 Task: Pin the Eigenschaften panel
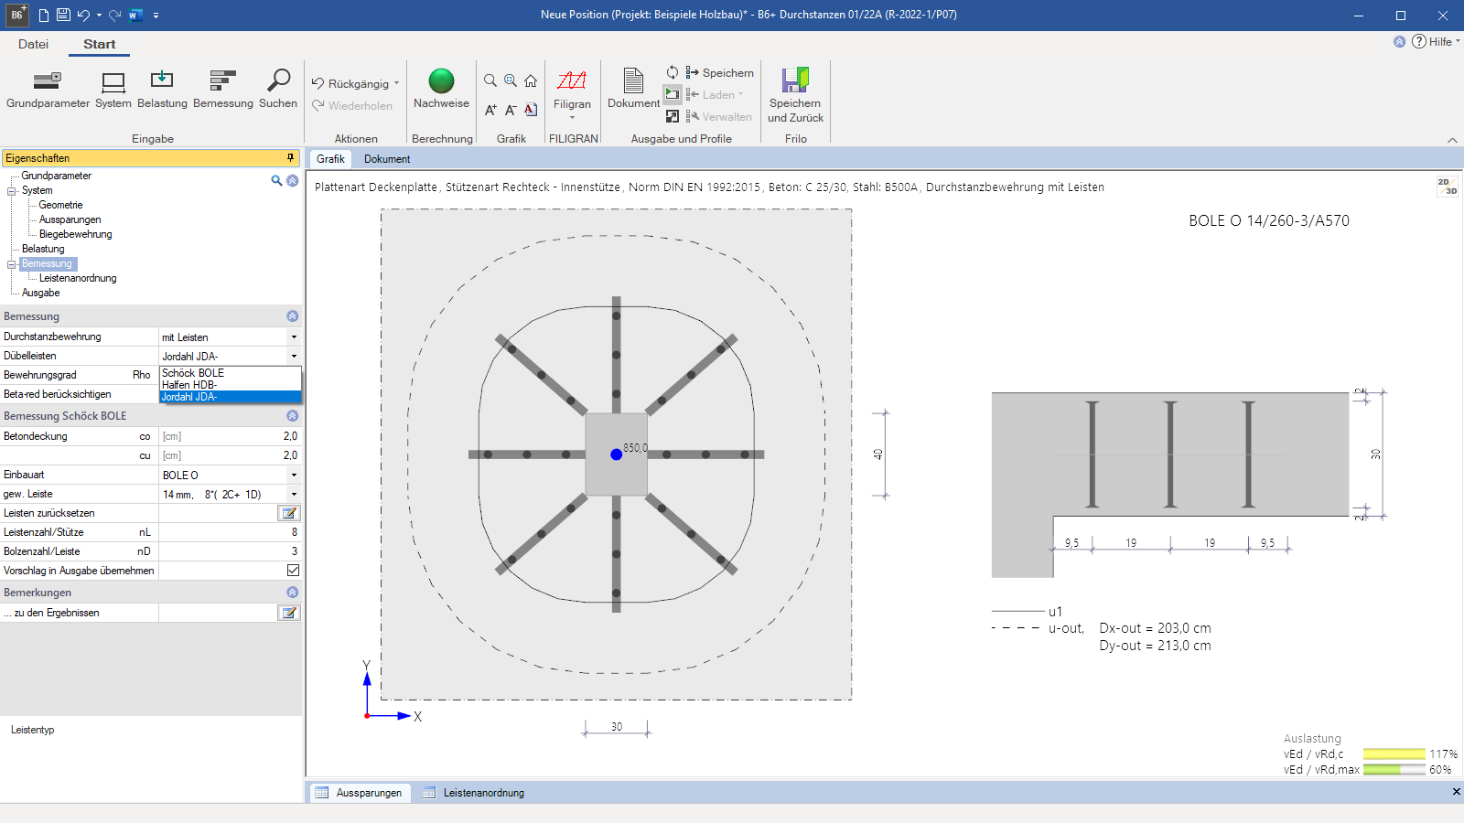(291, 158)
